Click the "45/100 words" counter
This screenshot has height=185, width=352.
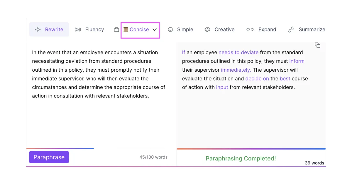(x=153, y=157)
